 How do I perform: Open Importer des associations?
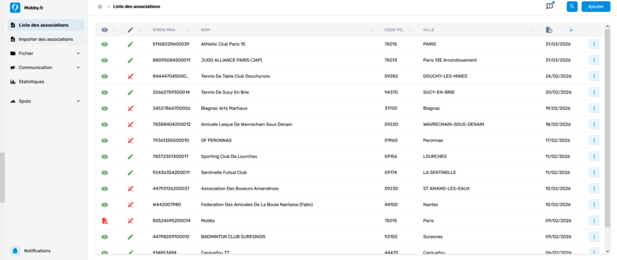pos(46,39)
